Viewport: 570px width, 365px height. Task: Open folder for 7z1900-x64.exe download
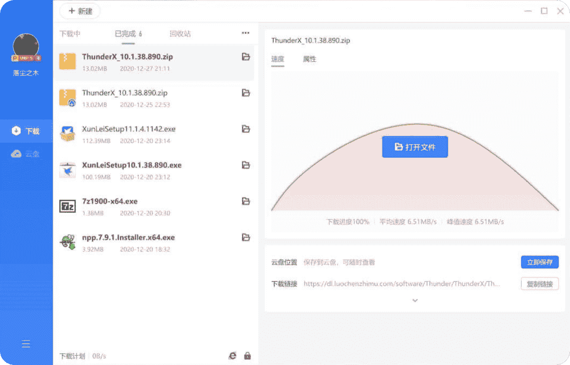click(246, 201)
